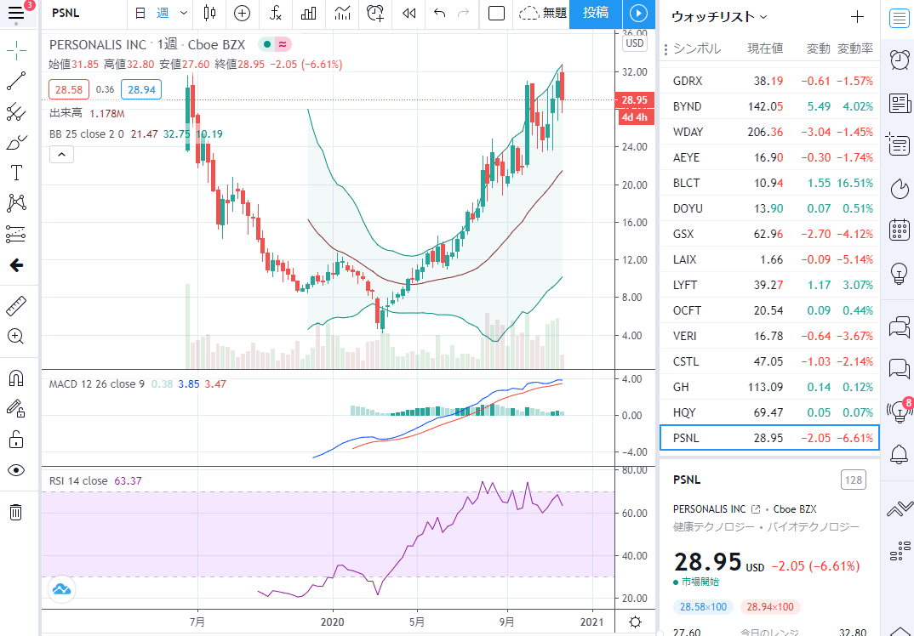Select GH in the watchlist
Viewport: 914px width, 636px height.
(x=769, y=387)
